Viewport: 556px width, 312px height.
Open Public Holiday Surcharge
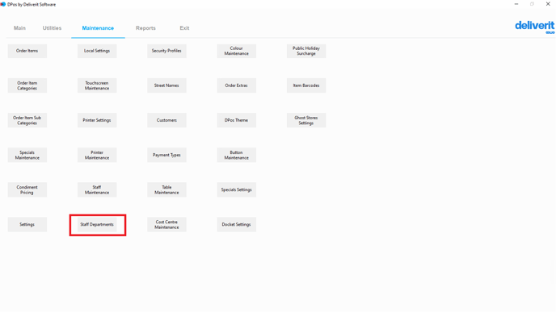tap(306, 51)
